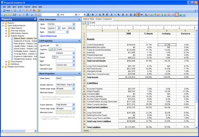Open the Help menu
This screenshot has height=137, width=199.
pyautogui.click(x=41, y=7)
